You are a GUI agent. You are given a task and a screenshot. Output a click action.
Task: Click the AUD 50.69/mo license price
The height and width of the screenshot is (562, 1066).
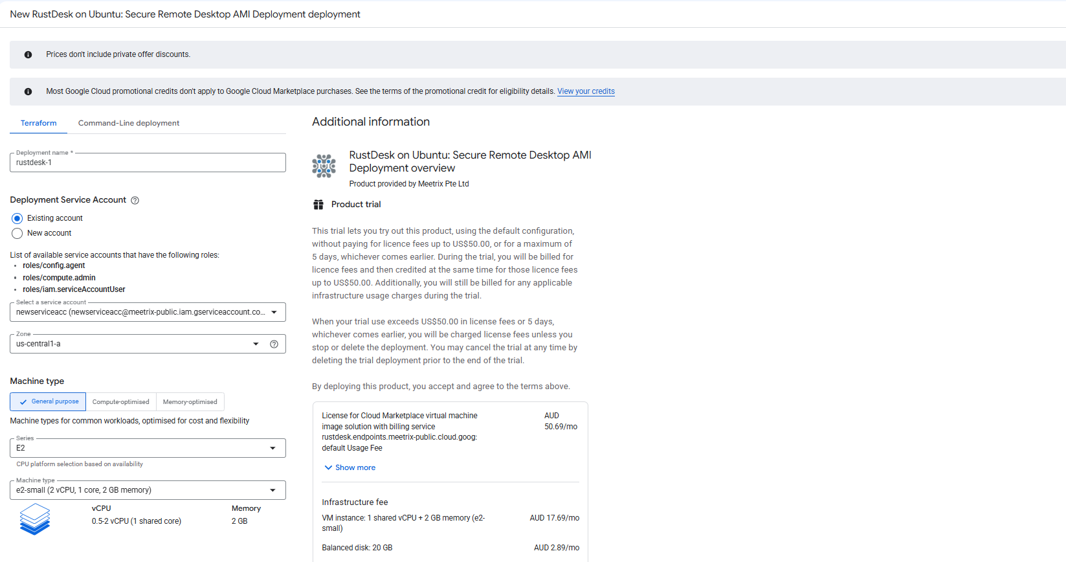tap(561, 421)
